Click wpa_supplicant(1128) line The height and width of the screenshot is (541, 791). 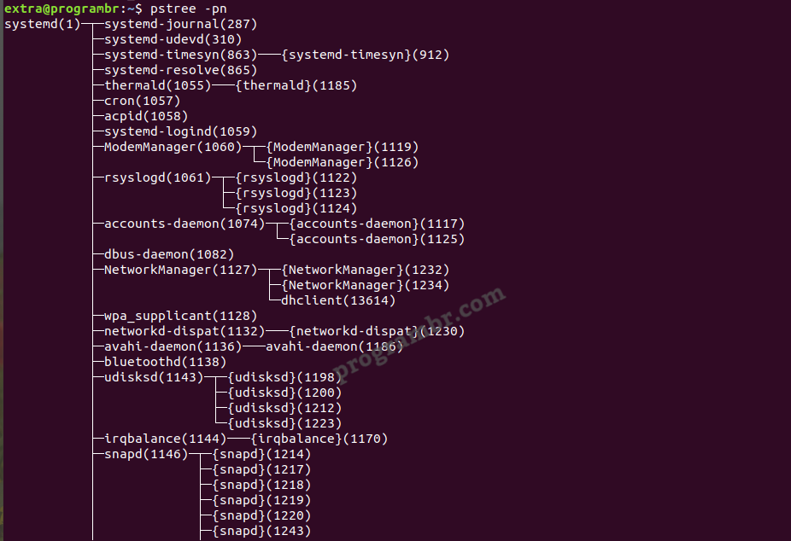pyautogui.click(x=180, y=316)
